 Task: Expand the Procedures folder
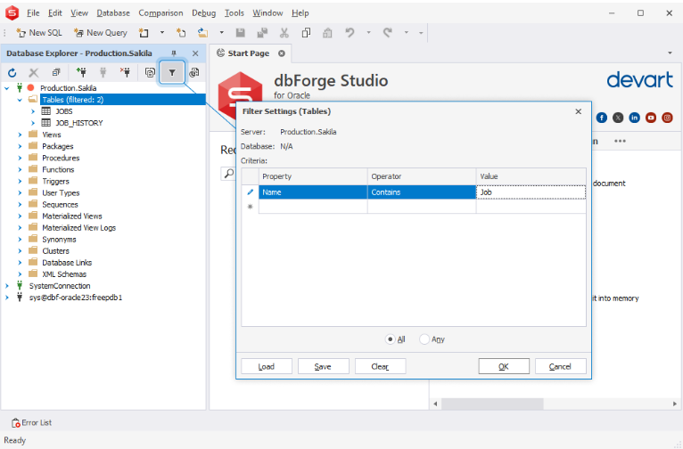(20, 158)
